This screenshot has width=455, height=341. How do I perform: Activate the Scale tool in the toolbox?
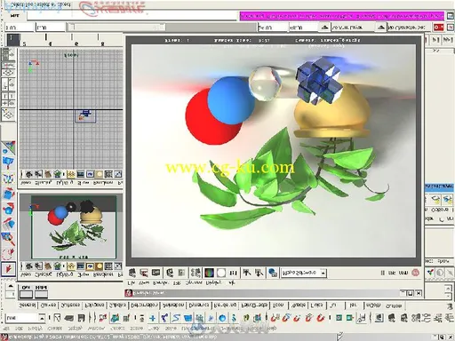pyautogui.click(x=8, y=194)
